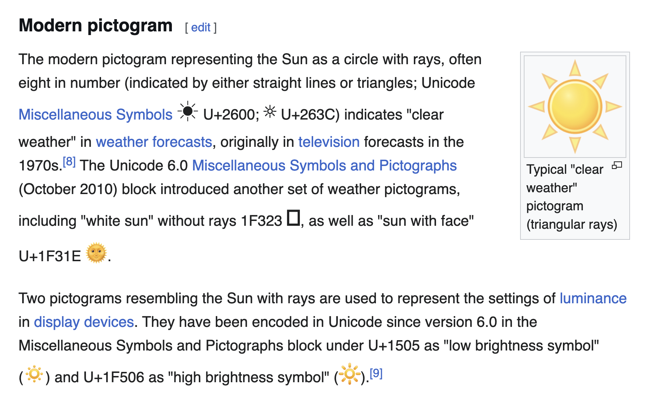Jump to citation reference 9
This screenshot has width=661, height=411.
(x=376, y=373)
